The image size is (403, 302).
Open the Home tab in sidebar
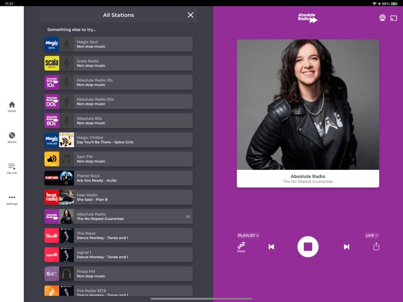(x=12, y=107)
